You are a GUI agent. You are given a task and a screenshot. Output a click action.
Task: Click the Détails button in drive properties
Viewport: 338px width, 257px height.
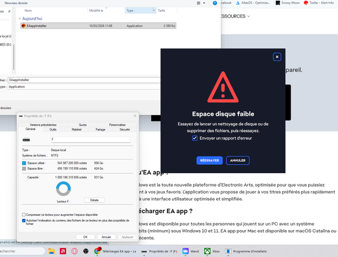(94, 200)
